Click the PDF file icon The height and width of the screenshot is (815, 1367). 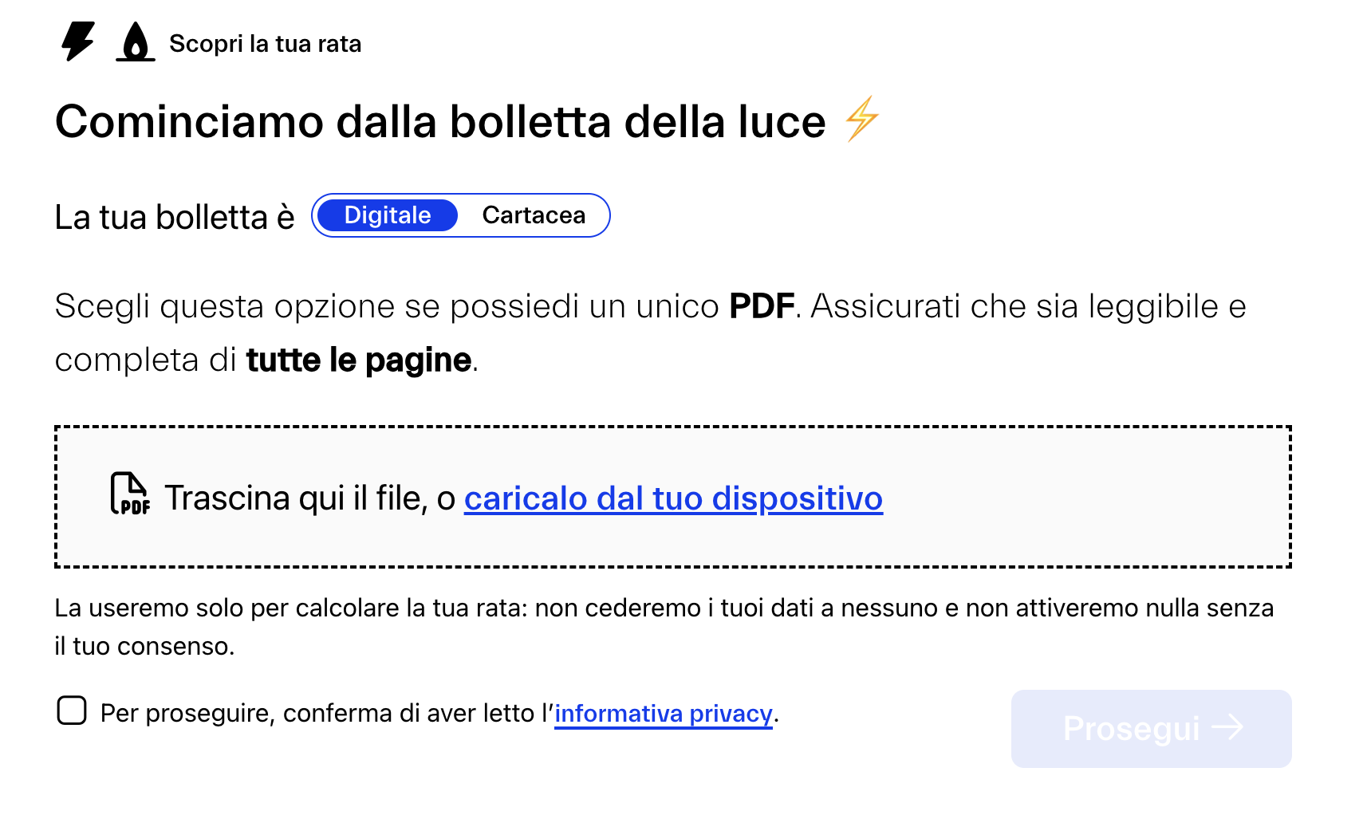[129, 494]
